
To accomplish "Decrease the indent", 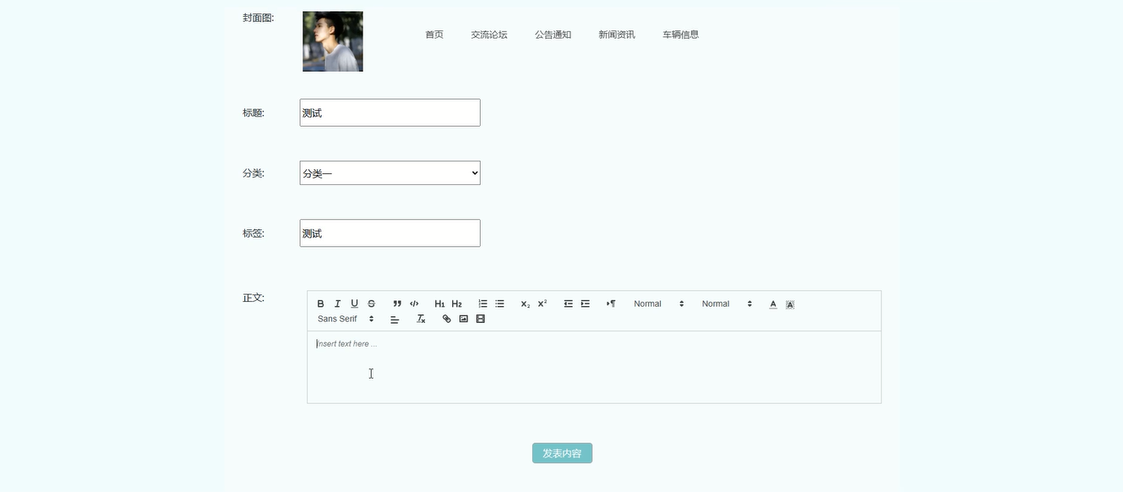I will pyautogui.click(x=569, y=303).
